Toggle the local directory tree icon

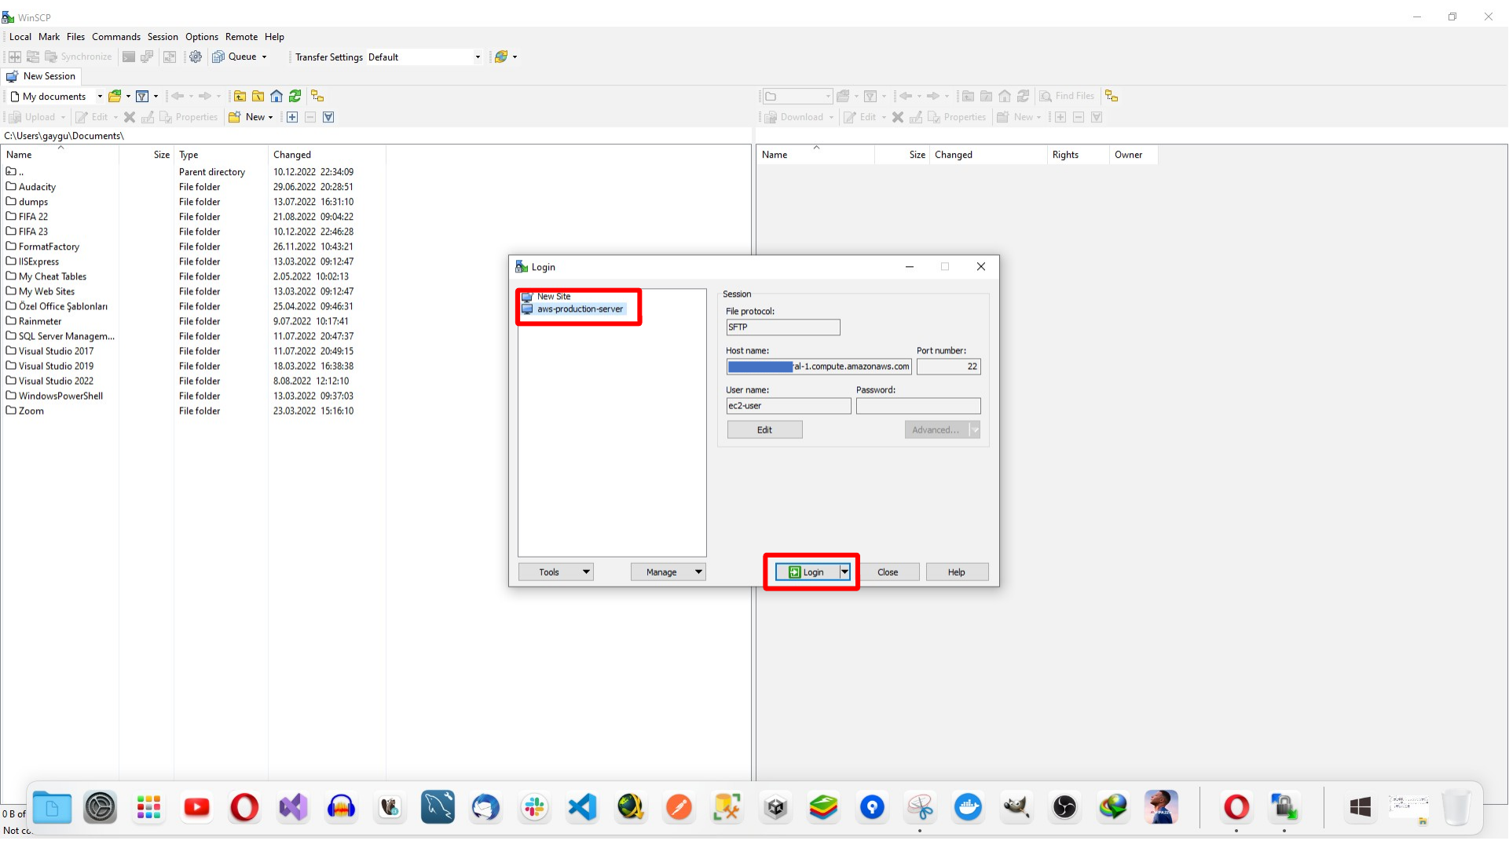(x=317, y=96)
